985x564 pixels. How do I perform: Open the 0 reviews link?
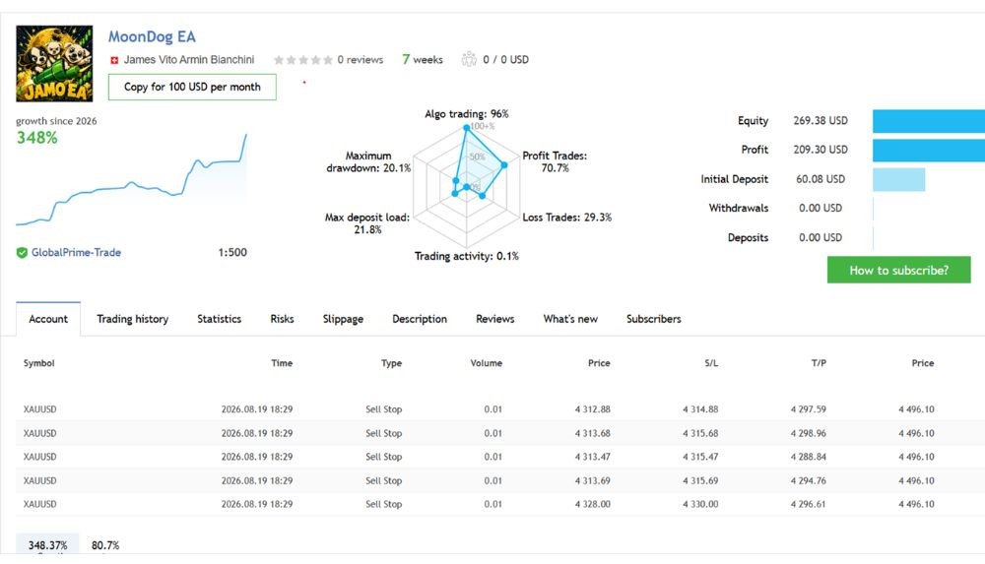360,60
